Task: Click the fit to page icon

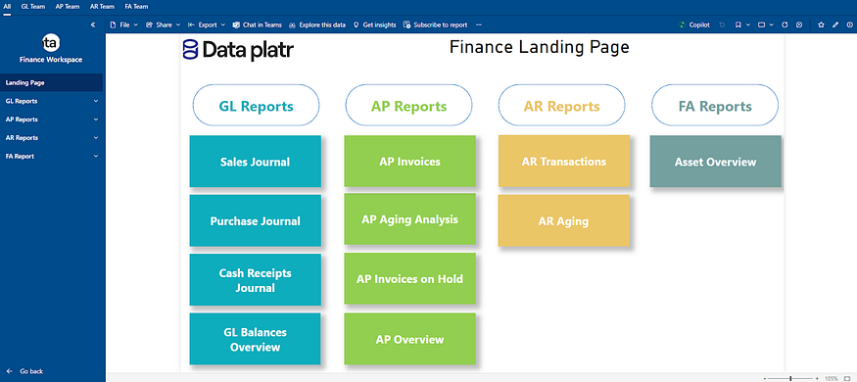Action: tap(848, 378)
